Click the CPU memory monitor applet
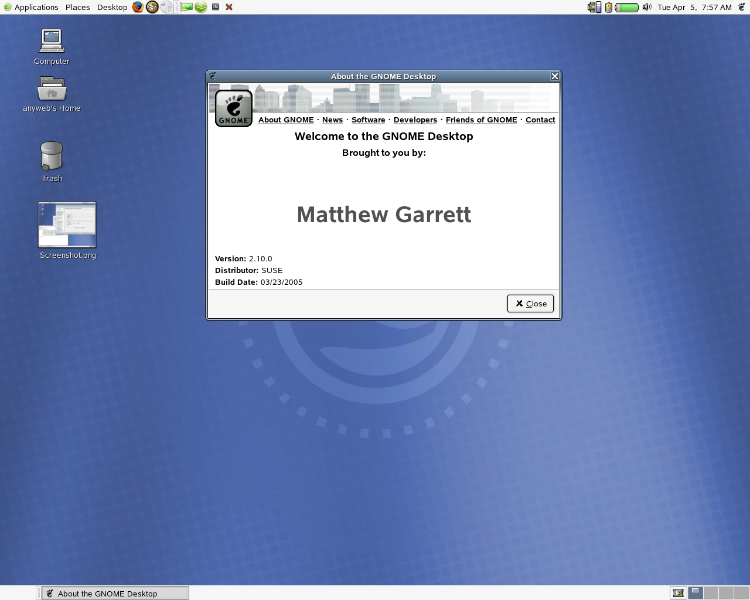This screenshot has width=750, height=600. (595, 7)
